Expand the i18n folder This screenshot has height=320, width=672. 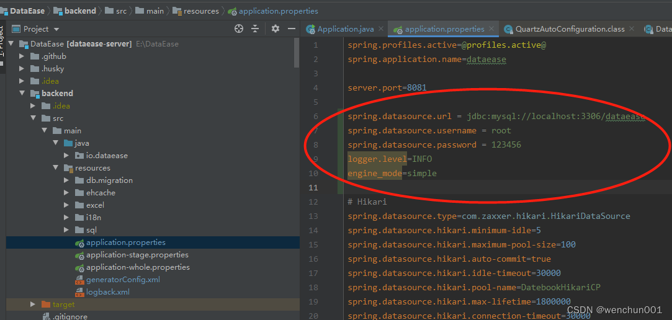click(x=66, y=218)
